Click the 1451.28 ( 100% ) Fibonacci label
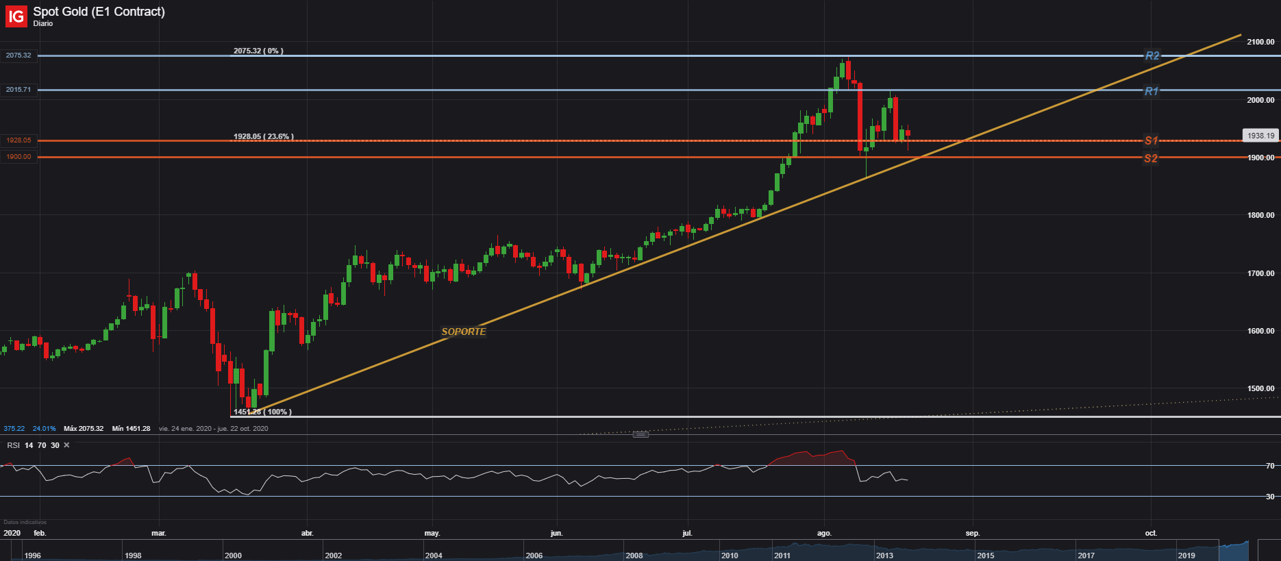Screen dimensions: 1281x561 262,412
